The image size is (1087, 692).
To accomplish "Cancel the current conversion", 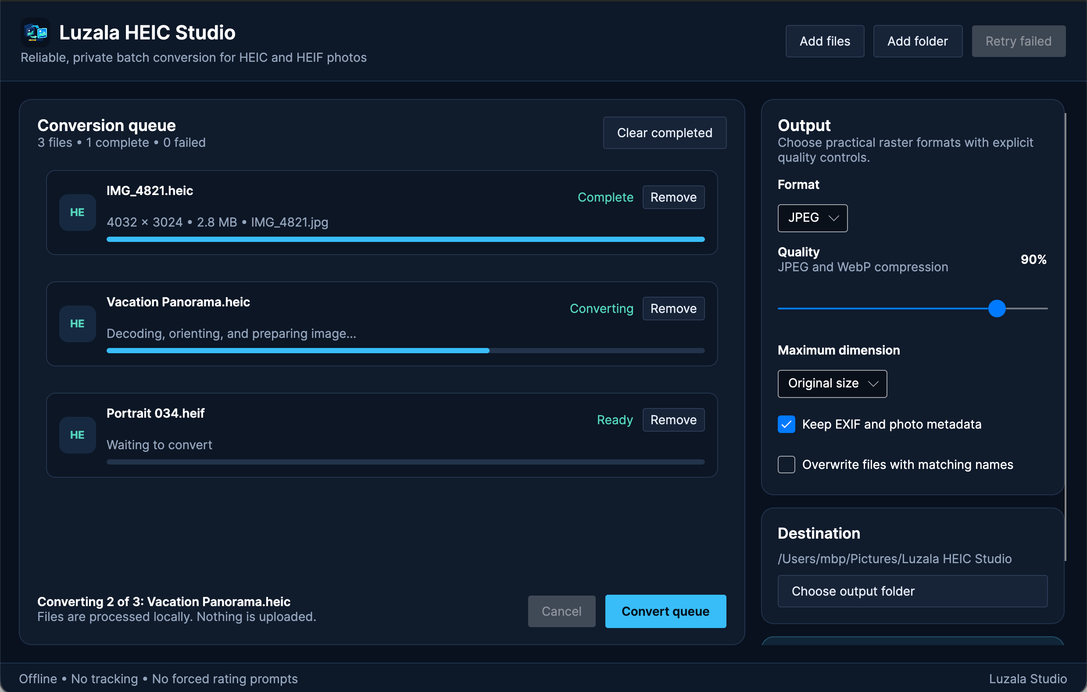I will click(x=561, y=612).
